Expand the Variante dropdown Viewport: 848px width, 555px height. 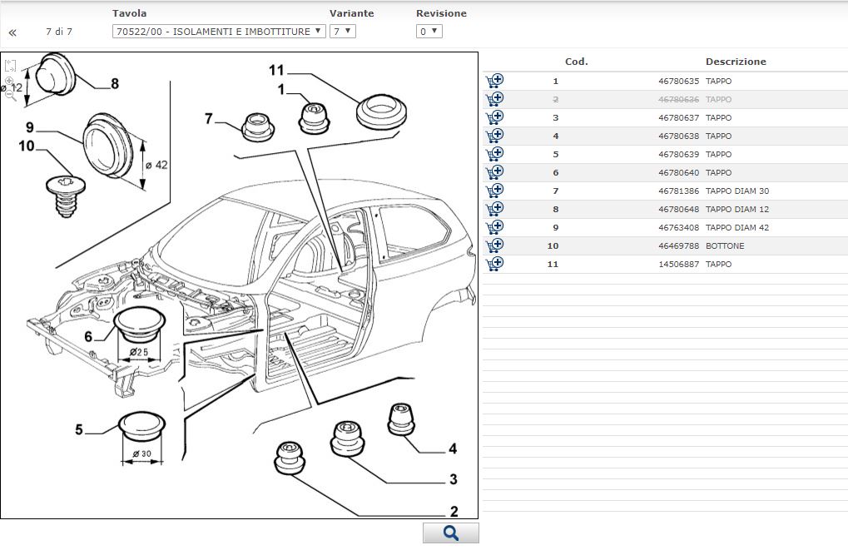342,32
